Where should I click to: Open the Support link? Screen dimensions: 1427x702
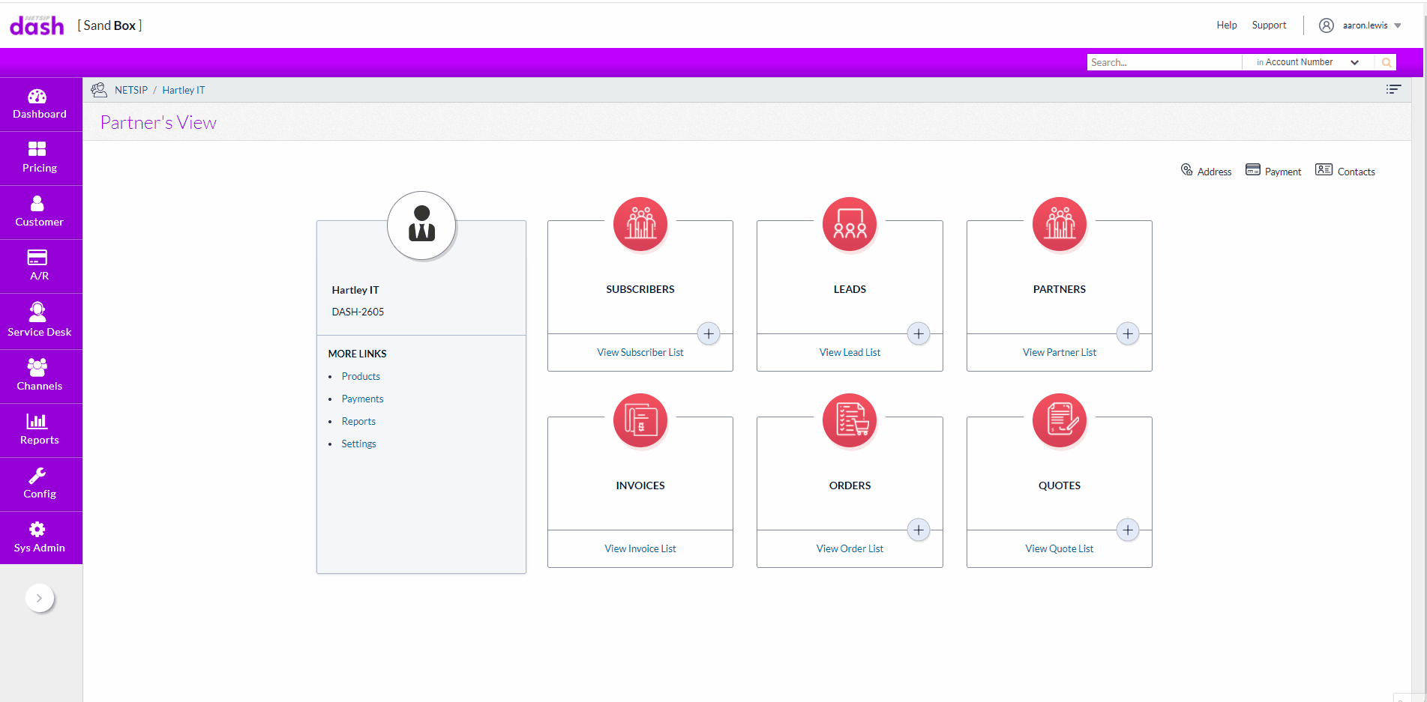[x=1269, y=25]
